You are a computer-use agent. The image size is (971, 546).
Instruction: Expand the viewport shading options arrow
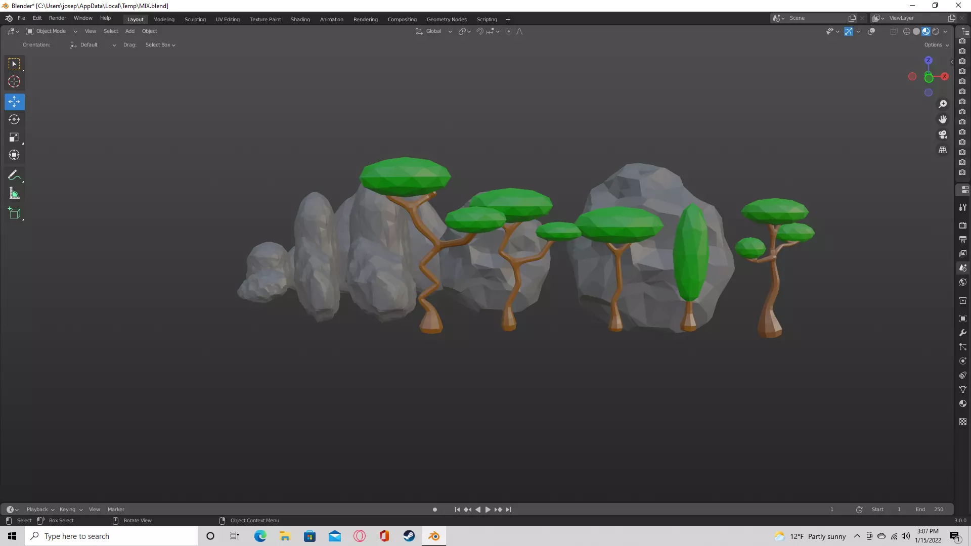(945, 31)
